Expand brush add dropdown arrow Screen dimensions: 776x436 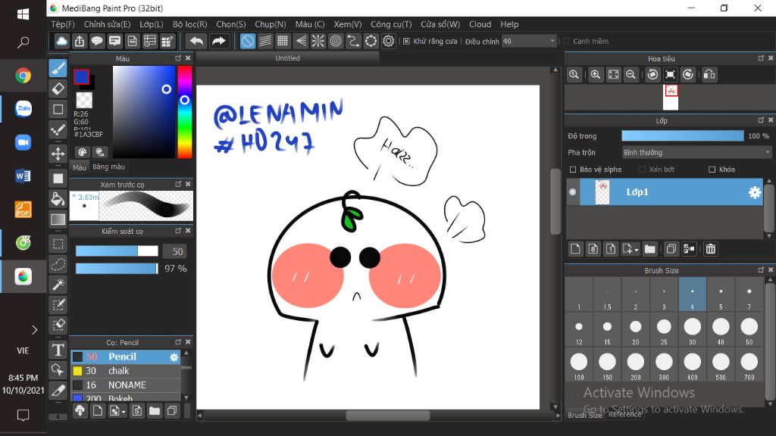pyautogui.click(x=124, y=411)
